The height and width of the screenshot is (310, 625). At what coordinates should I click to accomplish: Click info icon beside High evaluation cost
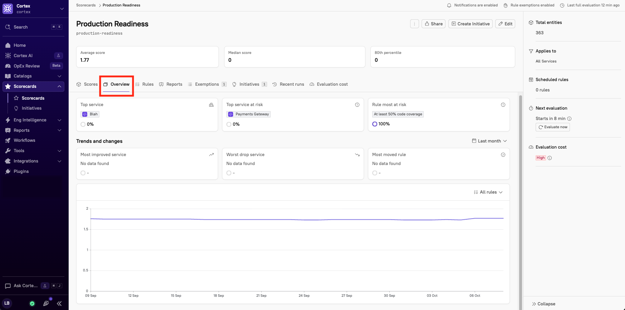[550, 158]
